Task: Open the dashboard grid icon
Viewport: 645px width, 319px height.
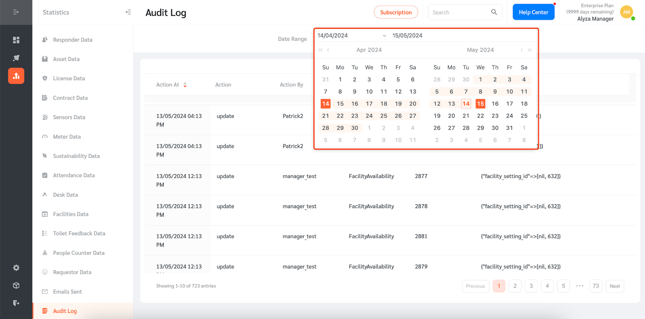Action: point(16,40)
